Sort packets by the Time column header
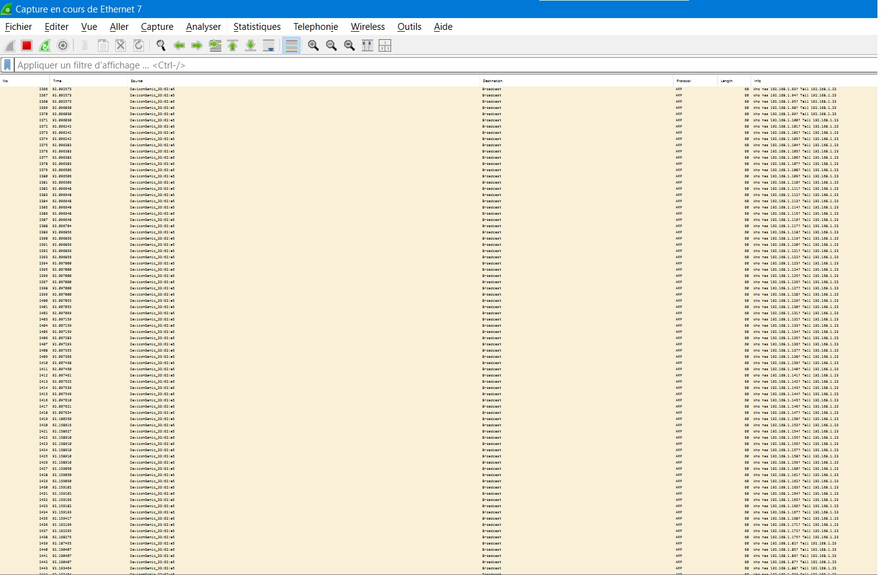Screen dimensions: 888x575 [89, 81]
